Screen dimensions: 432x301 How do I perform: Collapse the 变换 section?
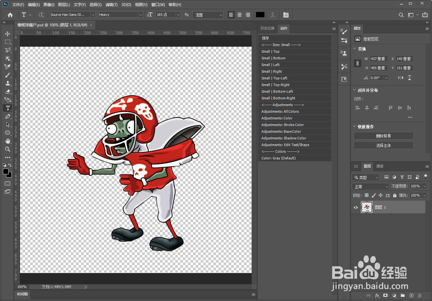(355, 49)
